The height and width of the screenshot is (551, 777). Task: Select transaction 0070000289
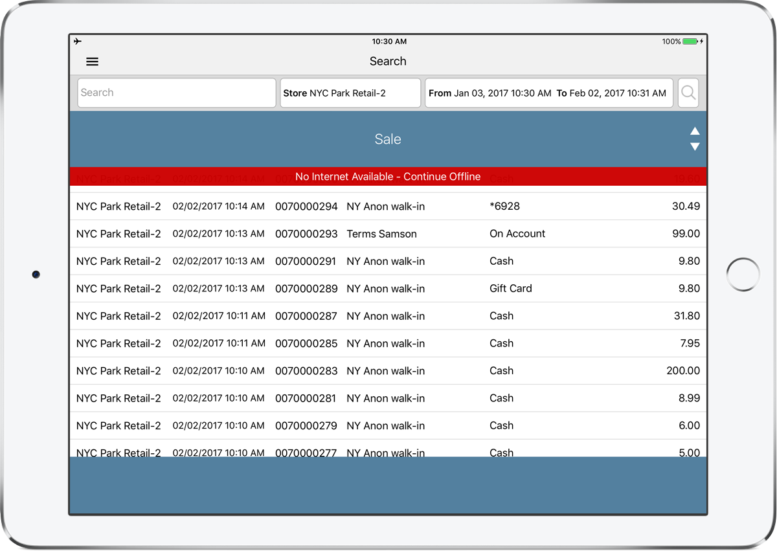(x=388, y=289)
